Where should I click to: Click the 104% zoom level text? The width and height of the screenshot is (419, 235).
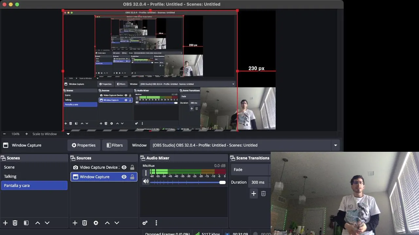pyautogui.click(x=15, y=134)
